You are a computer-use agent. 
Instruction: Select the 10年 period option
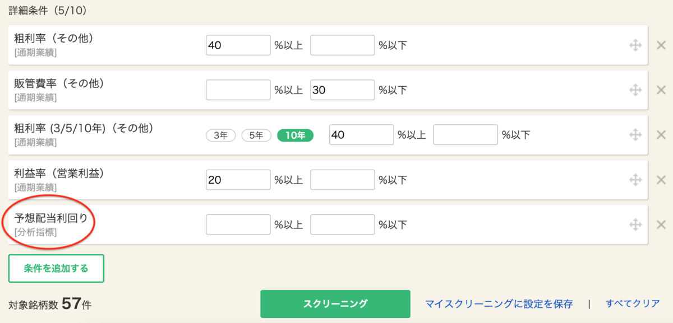click(x=295, y=135)
